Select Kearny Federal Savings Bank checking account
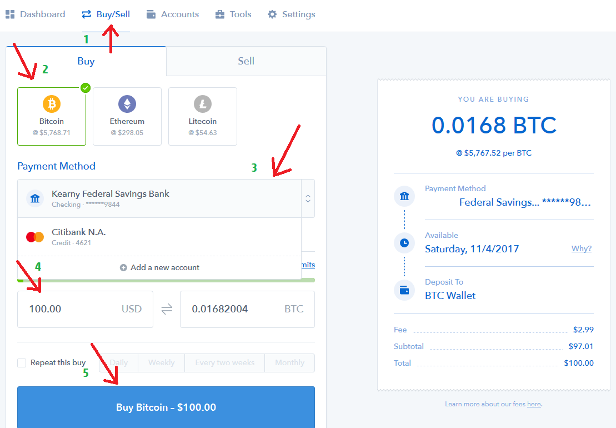 (x=159, y=198)
